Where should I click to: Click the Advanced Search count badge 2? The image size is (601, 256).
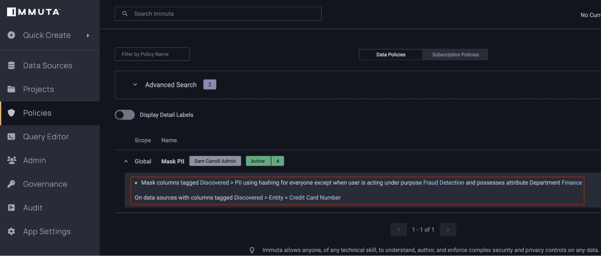pos(210,85)
